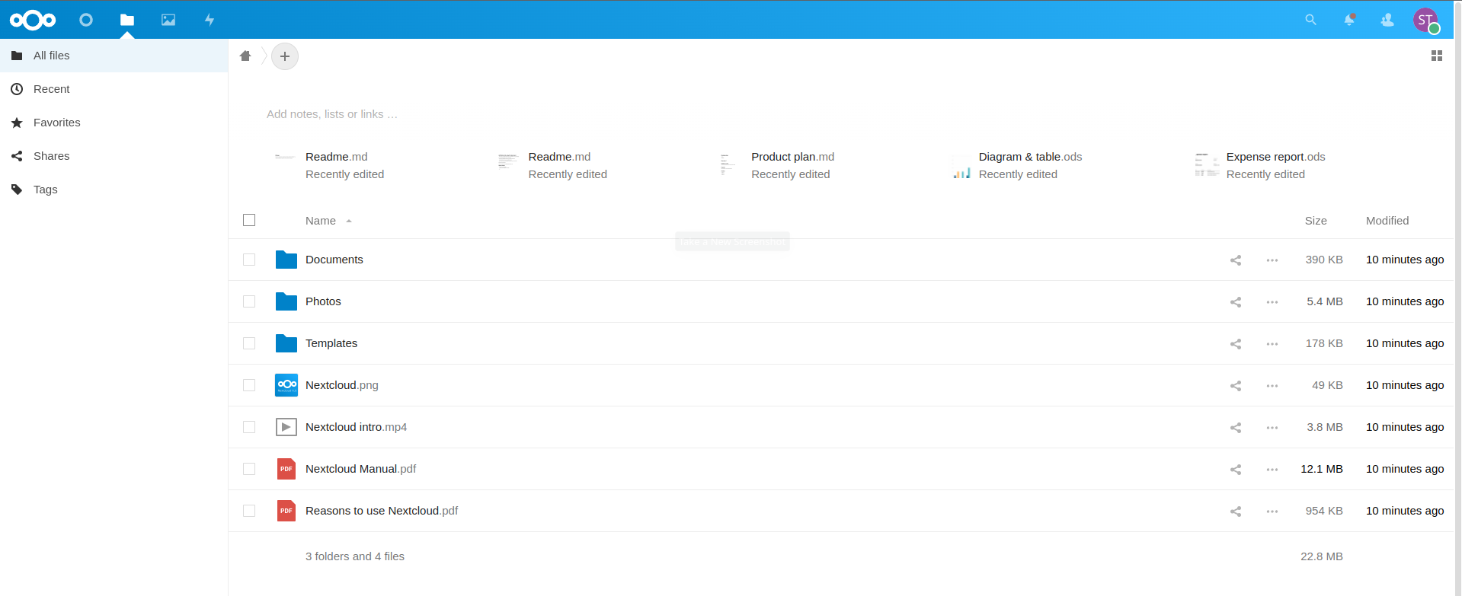
Task: Click PDF icon of Reasons to use Nextcloud
Action: pos(286,511)
